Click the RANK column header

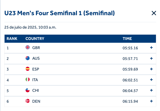point(12,39)
